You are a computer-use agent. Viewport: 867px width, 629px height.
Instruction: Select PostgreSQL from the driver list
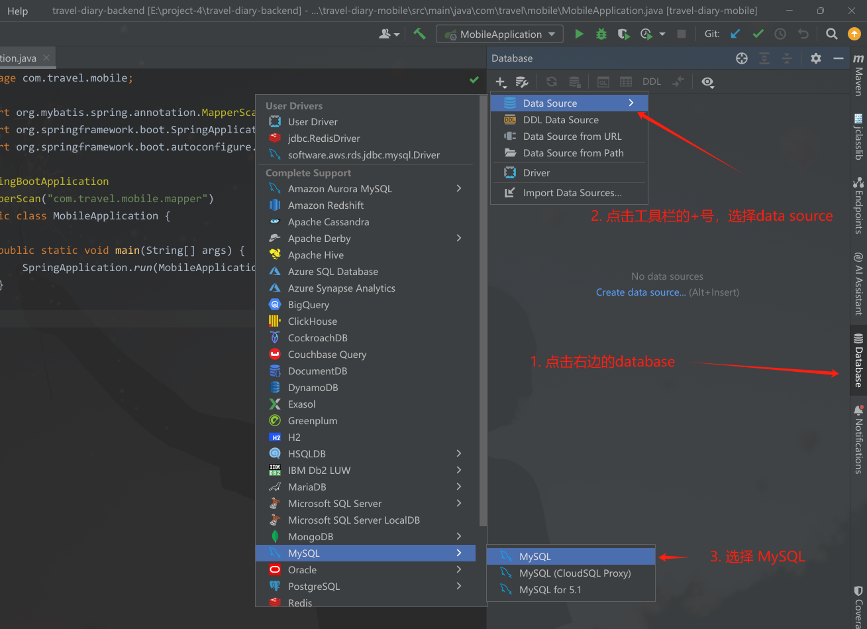[366, 587]
